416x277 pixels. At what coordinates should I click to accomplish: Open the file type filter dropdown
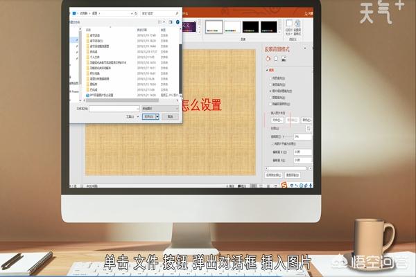tap(160, 109)
